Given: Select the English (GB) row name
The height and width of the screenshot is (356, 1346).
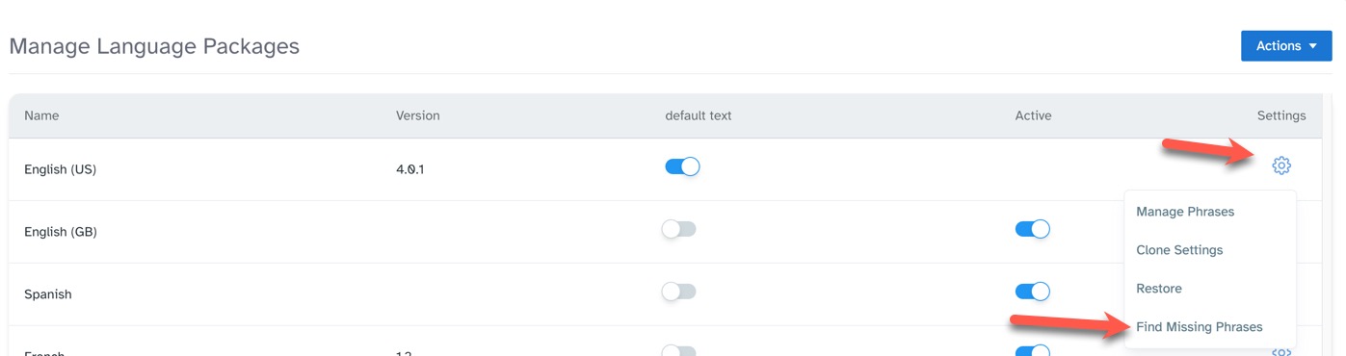Looking at the screenshot, I should click(61, 232).
